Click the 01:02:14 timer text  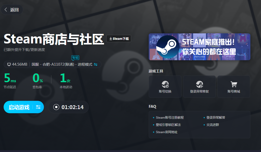click(73, 107)
